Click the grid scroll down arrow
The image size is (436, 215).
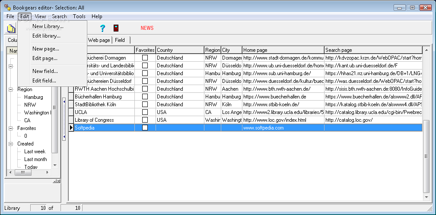coord(426,197)
